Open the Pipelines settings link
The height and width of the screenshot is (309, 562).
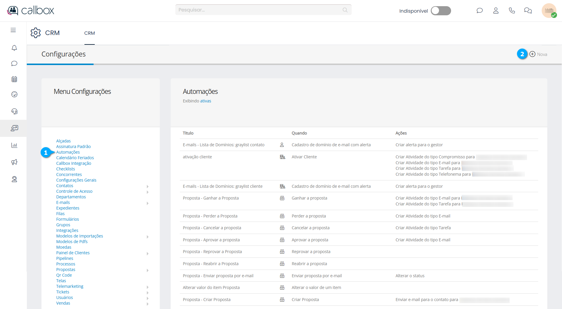(x=65, y=258)
